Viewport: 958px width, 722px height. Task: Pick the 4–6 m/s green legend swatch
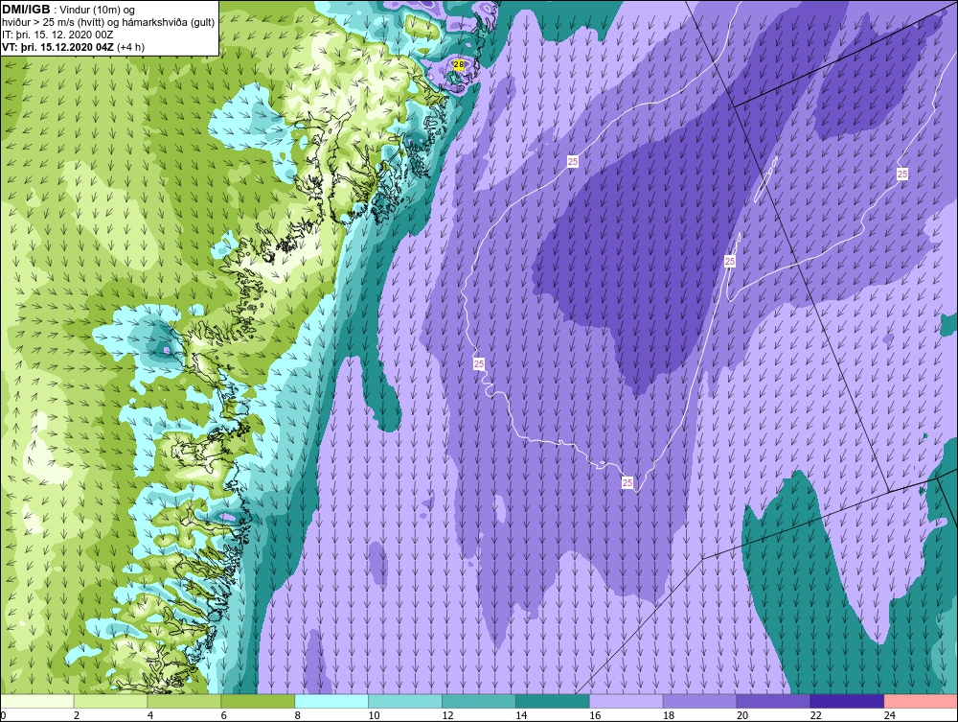coord(184,701)
